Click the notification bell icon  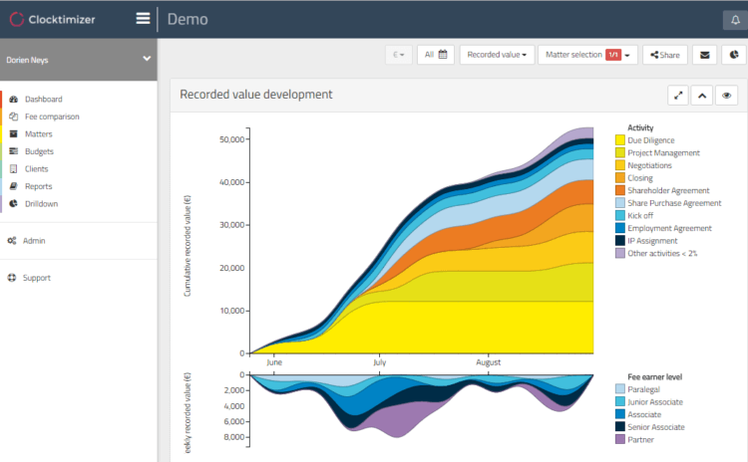pos(736,20)
